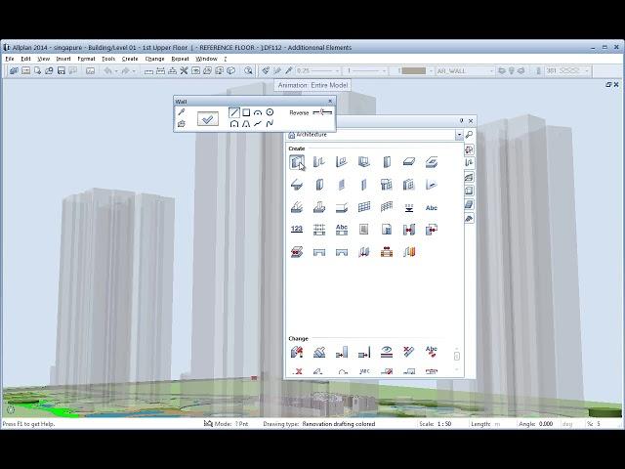Image resolution: width=625 pixels, height=469 pixels.
Task: Open the Format menu
Action: pyautogui.click(x=87, y=59)
